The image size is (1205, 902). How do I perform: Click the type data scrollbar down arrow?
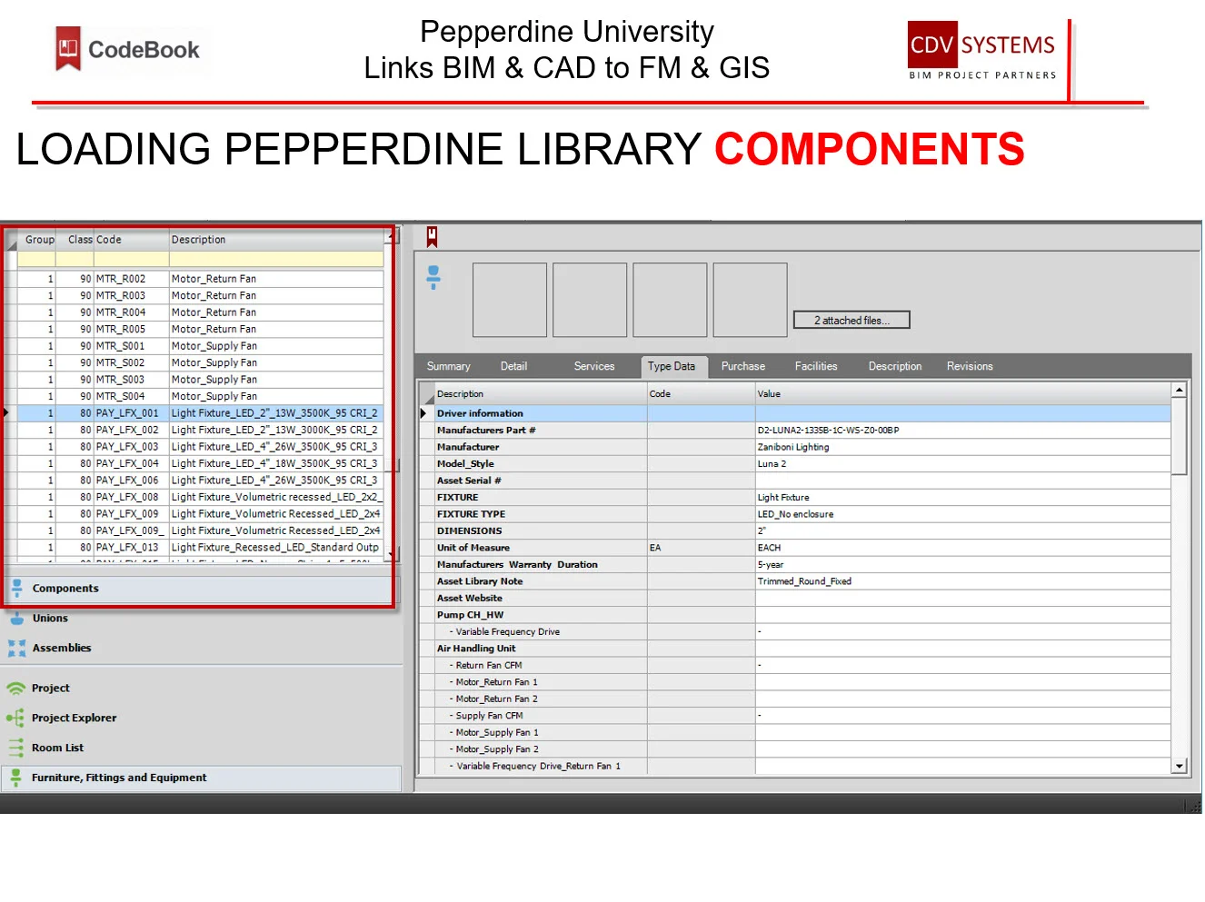(x=1180, y=767)
